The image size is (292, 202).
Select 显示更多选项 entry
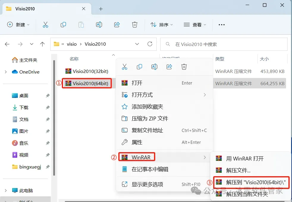click(x=164, y=184)
